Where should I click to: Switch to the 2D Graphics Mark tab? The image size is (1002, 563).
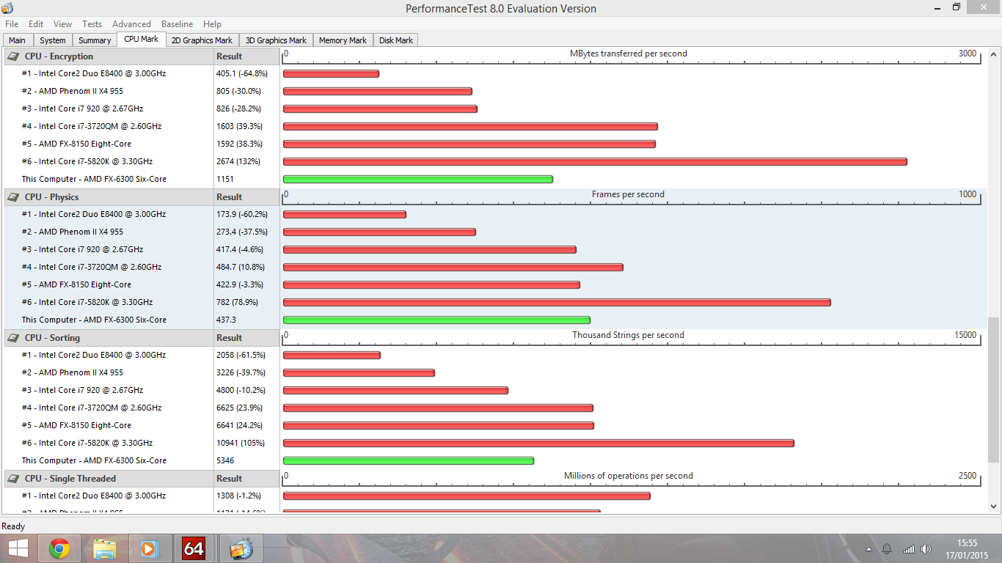[202, 40]
